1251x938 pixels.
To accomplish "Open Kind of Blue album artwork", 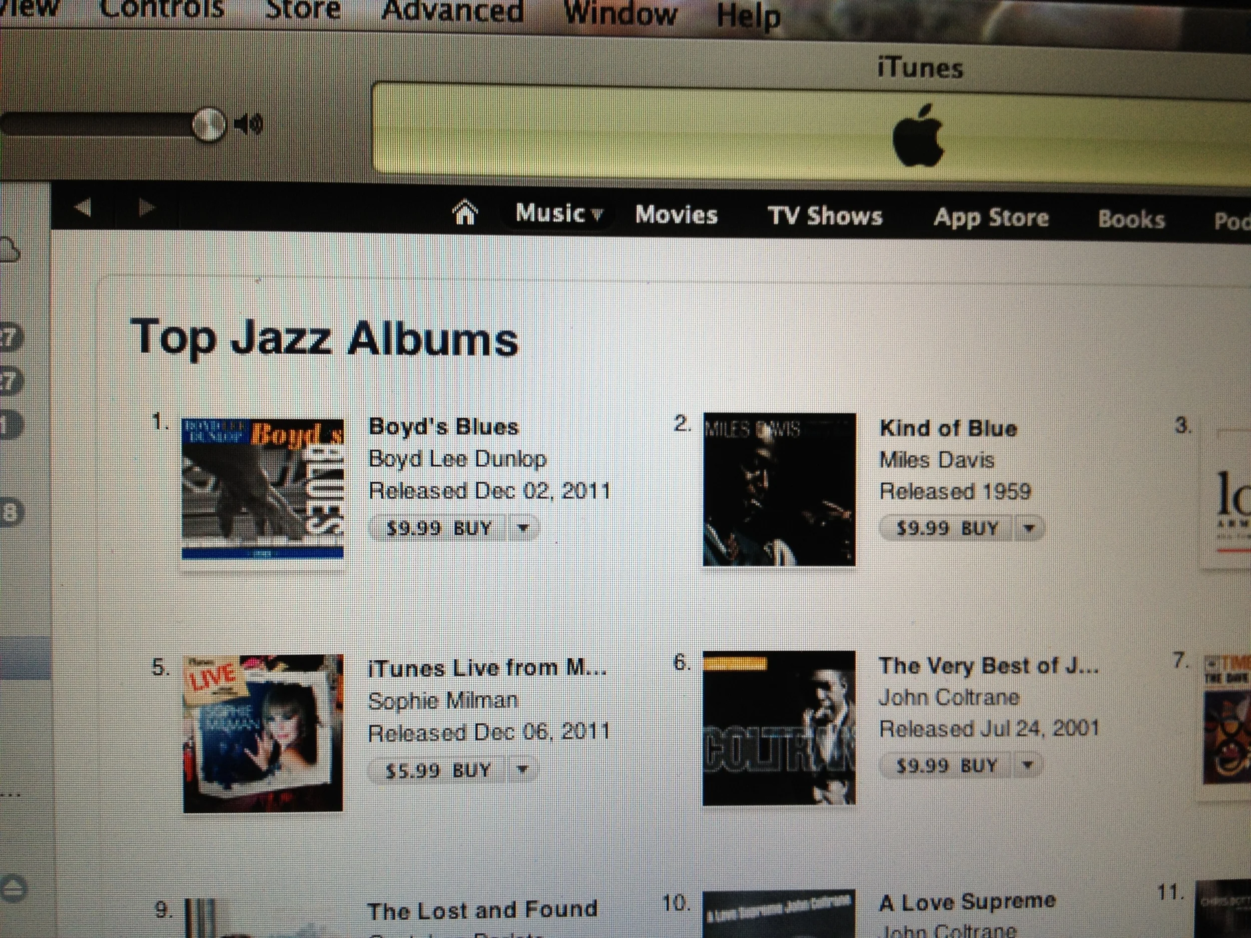I will click(779, 489).
